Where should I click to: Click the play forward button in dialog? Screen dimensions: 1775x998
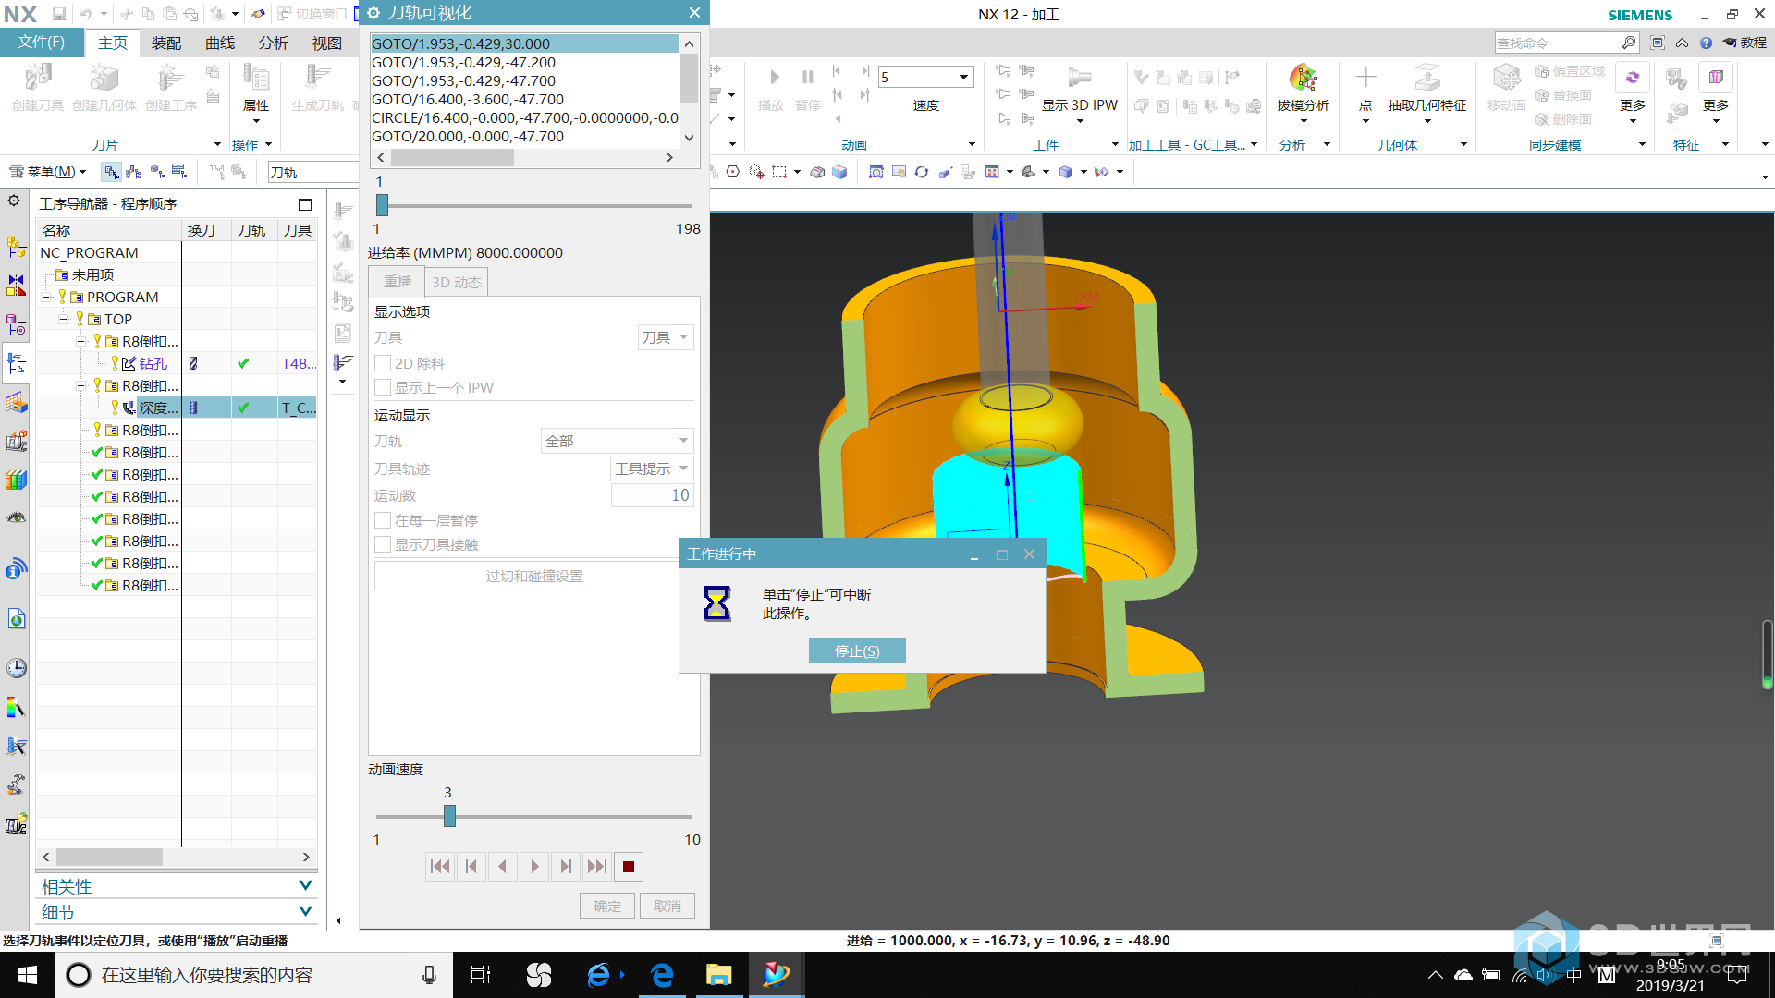(534, 866)
